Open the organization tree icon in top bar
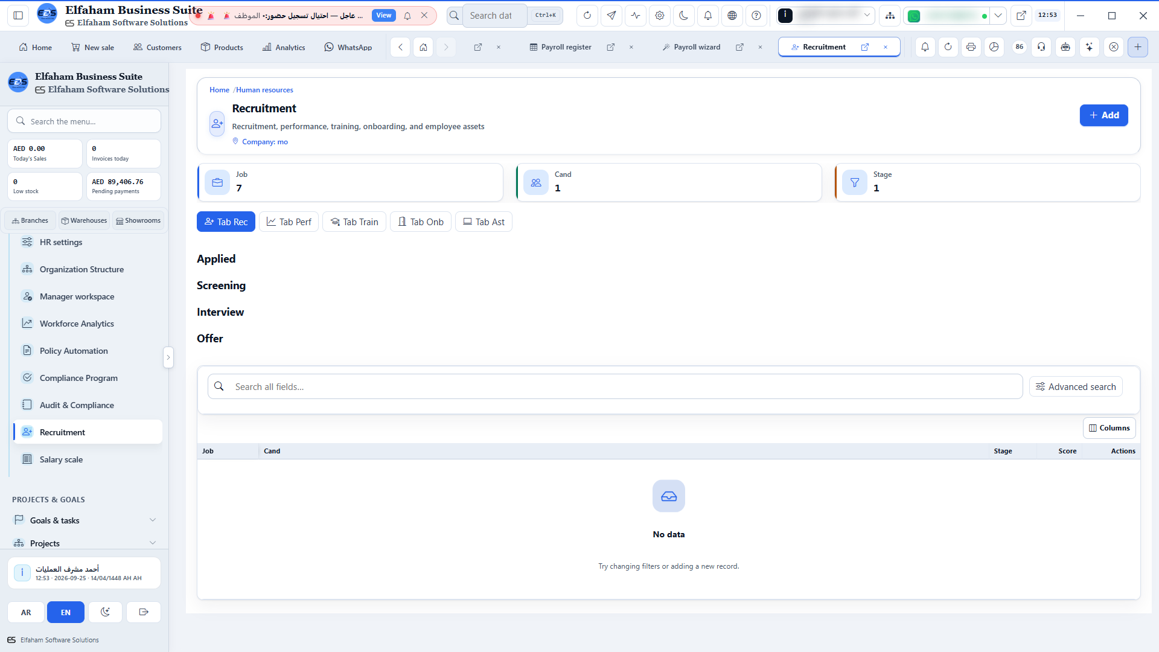 pyautogui.click(x=890, y=16)
